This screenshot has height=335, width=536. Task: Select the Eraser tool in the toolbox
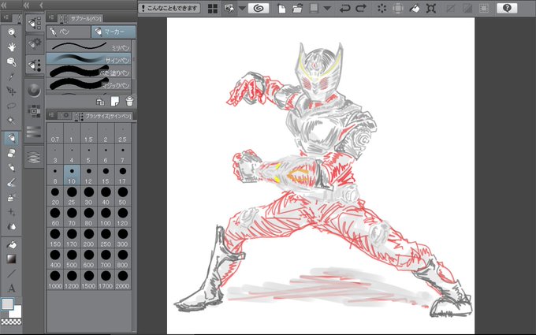point(12,153)
